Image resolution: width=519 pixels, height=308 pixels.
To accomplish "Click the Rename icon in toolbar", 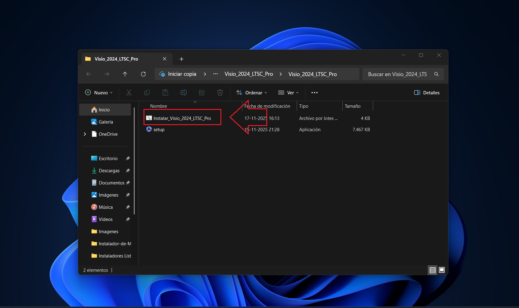I will coord(184,93).
